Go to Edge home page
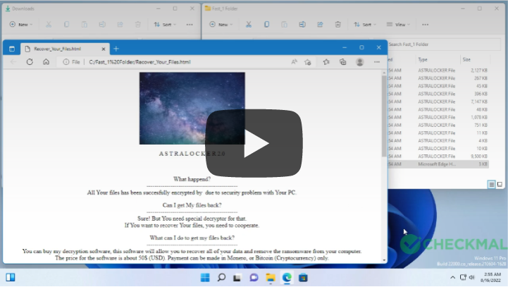508x287 pixels. (x=46, y=62)
